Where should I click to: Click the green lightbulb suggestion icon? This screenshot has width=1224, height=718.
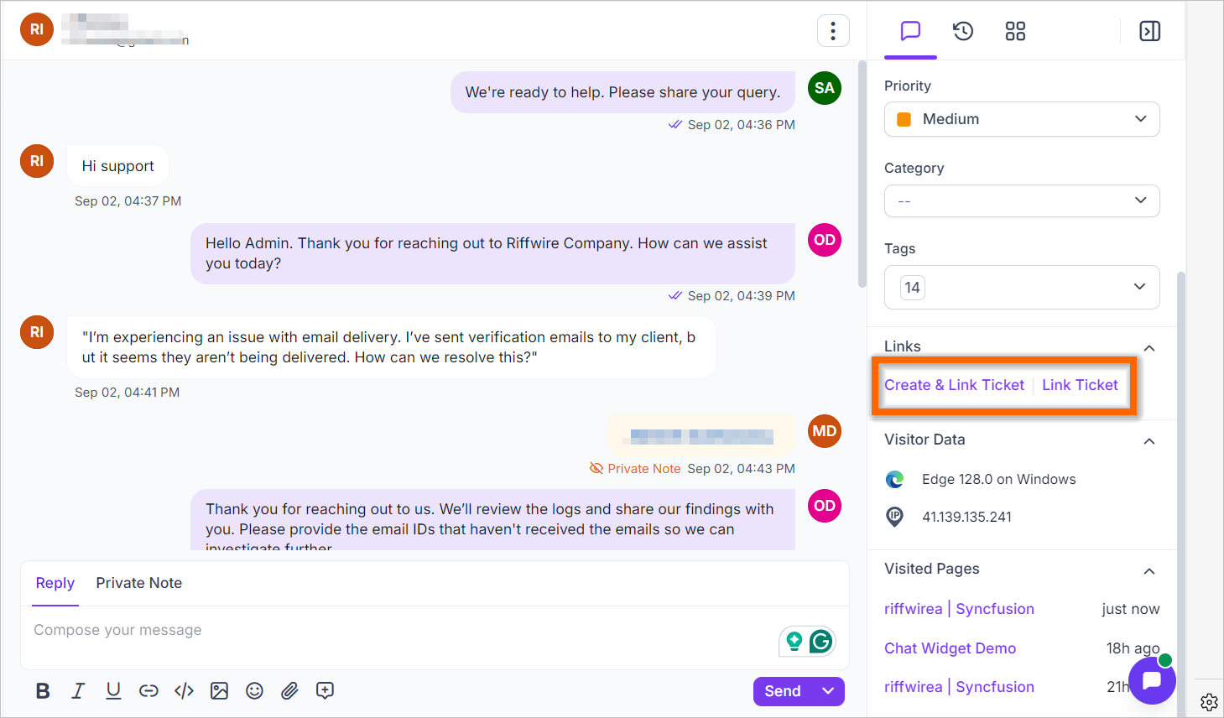[x=794, y=642]
